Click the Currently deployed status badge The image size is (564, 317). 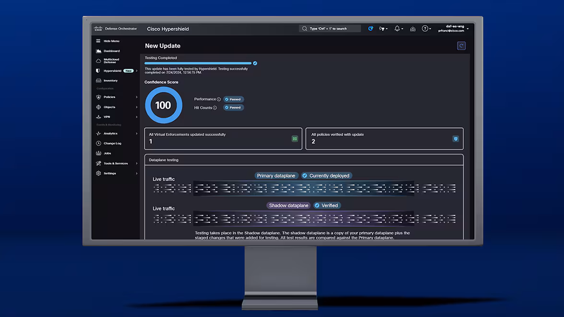[x=326, y=176]
